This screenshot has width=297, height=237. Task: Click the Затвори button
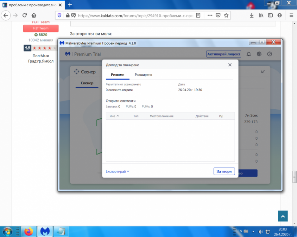click(224, 171)
